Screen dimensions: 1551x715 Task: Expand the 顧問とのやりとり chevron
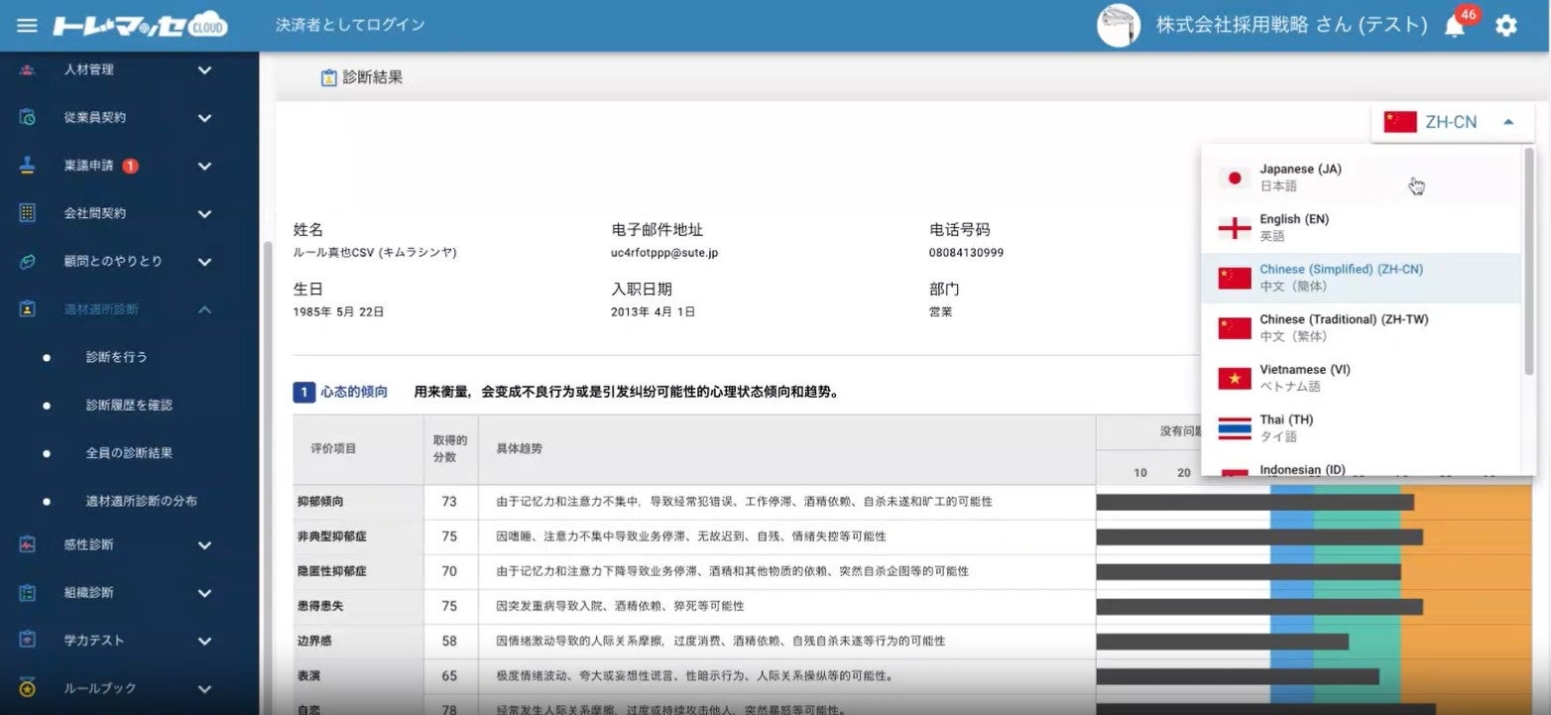[204, 261]
